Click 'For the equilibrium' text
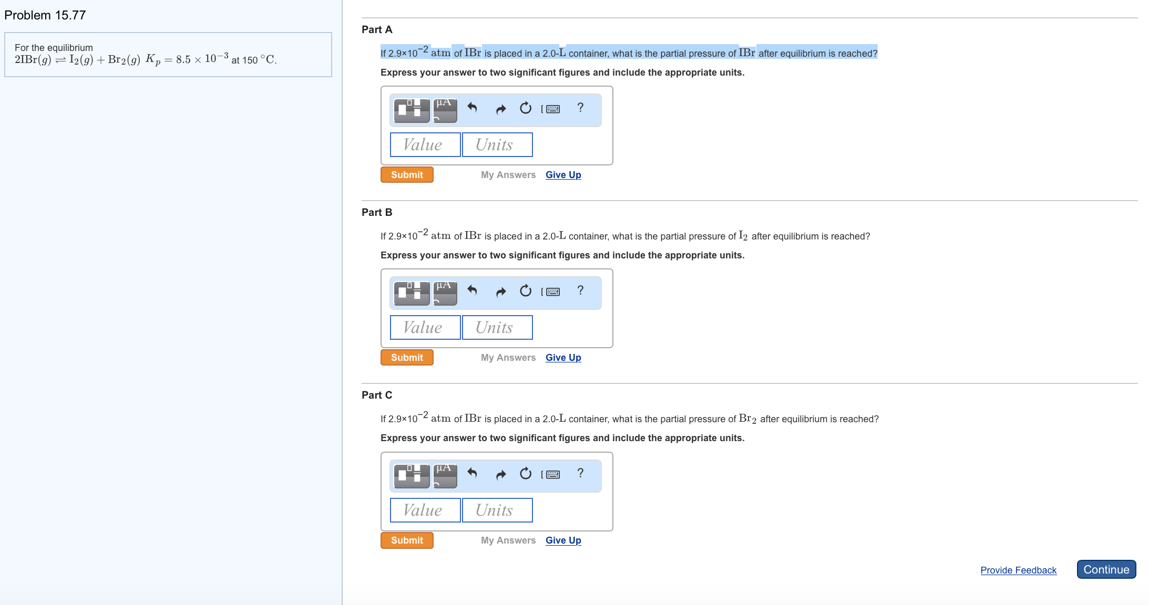 click(54, 48)
